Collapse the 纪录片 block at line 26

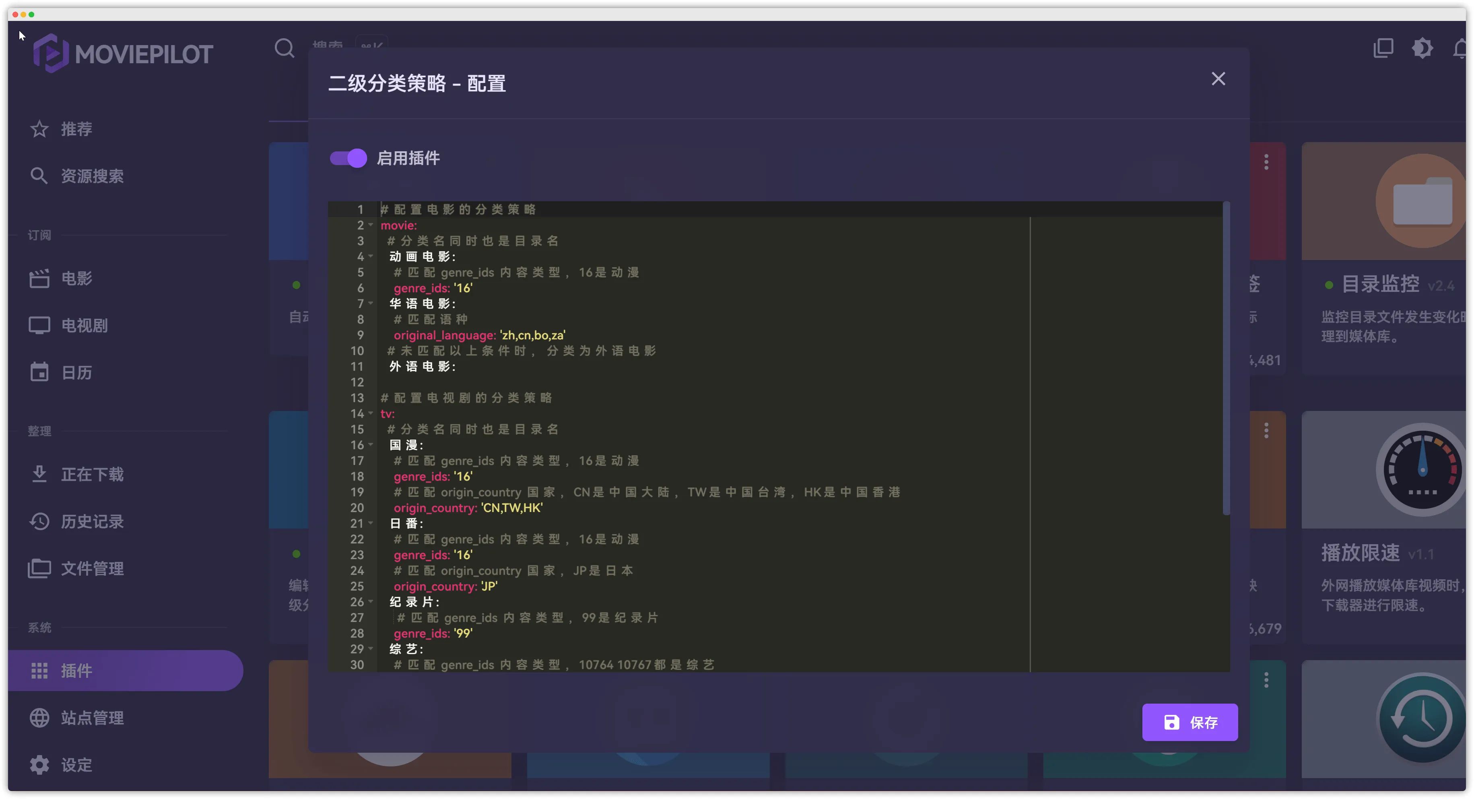pos(371,601)
